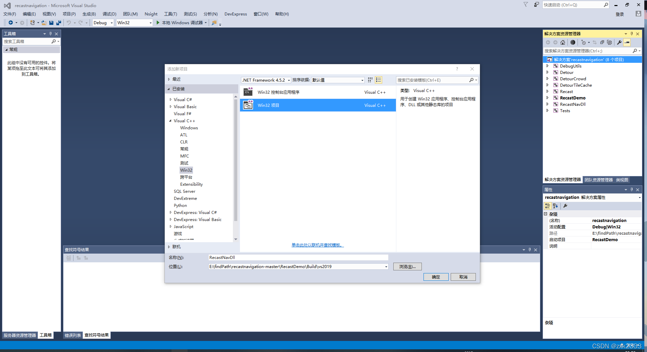Click the Open File folder icon
The image size is (647, 352).
point(44,23)
